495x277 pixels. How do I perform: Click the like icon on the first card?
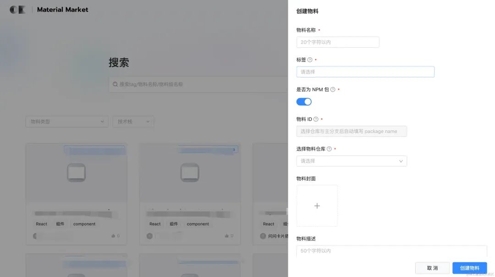coord(113,236)
